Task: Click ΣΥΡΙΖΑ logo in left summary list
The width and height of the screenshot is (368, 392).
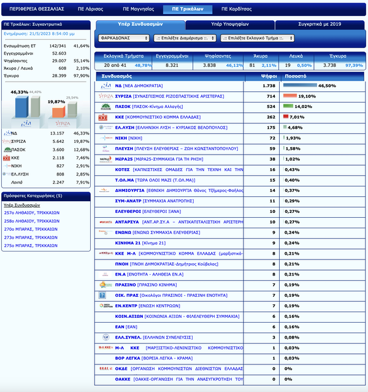Action: (7, 142)
